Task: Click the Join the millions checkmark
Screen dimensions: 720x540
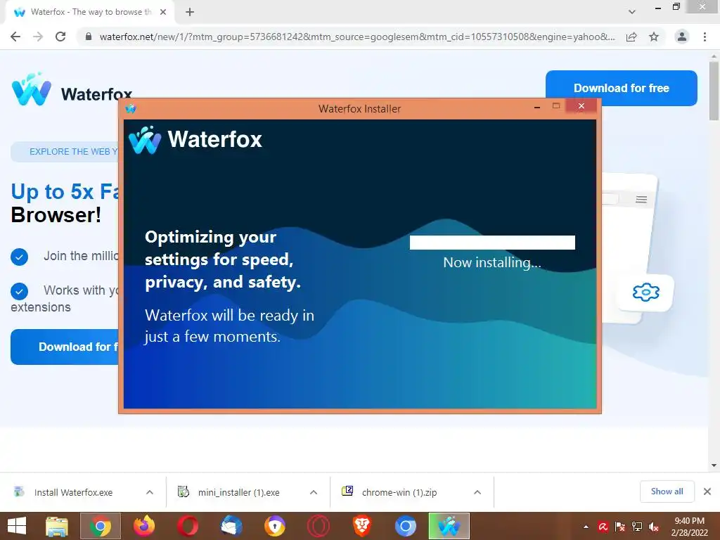Action: tap(19, 257)
